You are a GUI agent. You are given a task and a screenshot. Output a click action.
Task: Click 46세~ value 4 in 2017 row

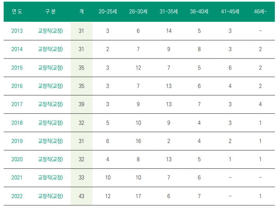(x=260, y=104)
